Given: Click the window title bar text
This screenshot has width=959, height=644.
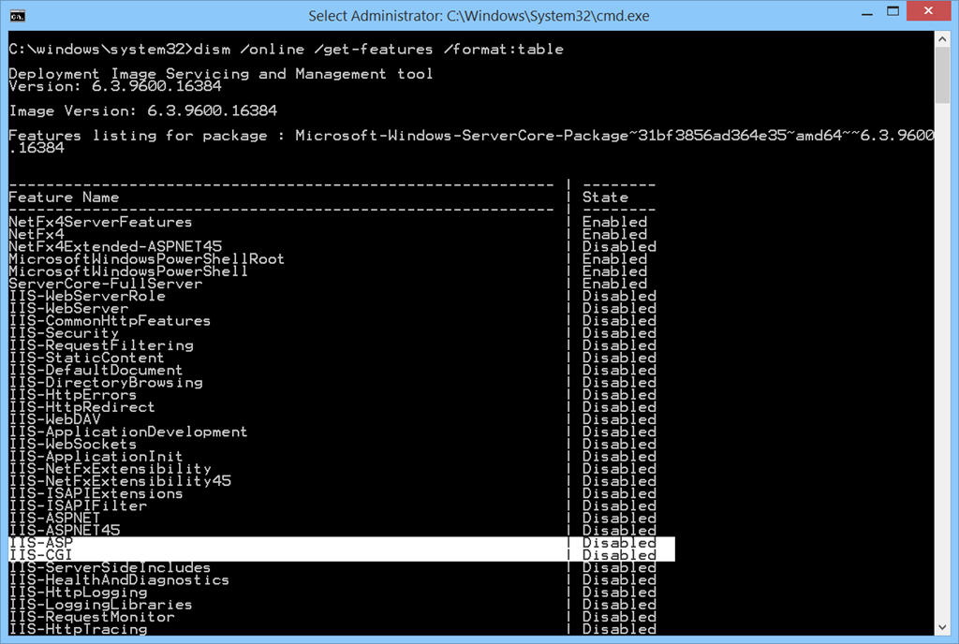Looking at the screenshot, I should point(479,16).
